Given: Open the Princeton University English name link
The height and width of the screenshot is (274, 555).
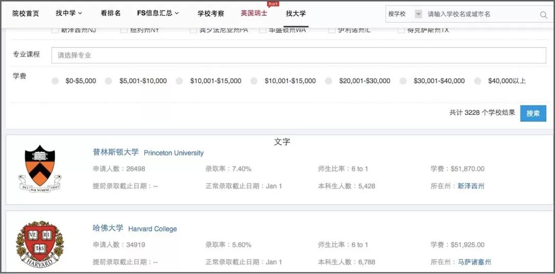Looking at the screenshot, I should point(174,153).
